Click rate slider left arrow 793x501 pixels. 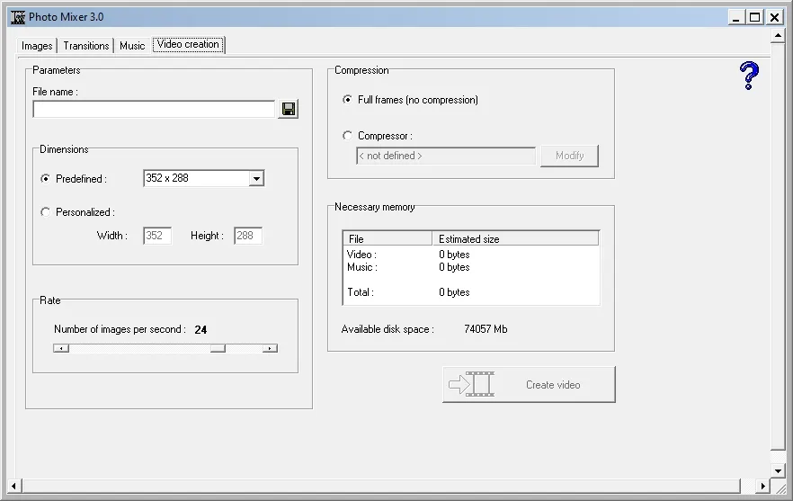(61, 348)
